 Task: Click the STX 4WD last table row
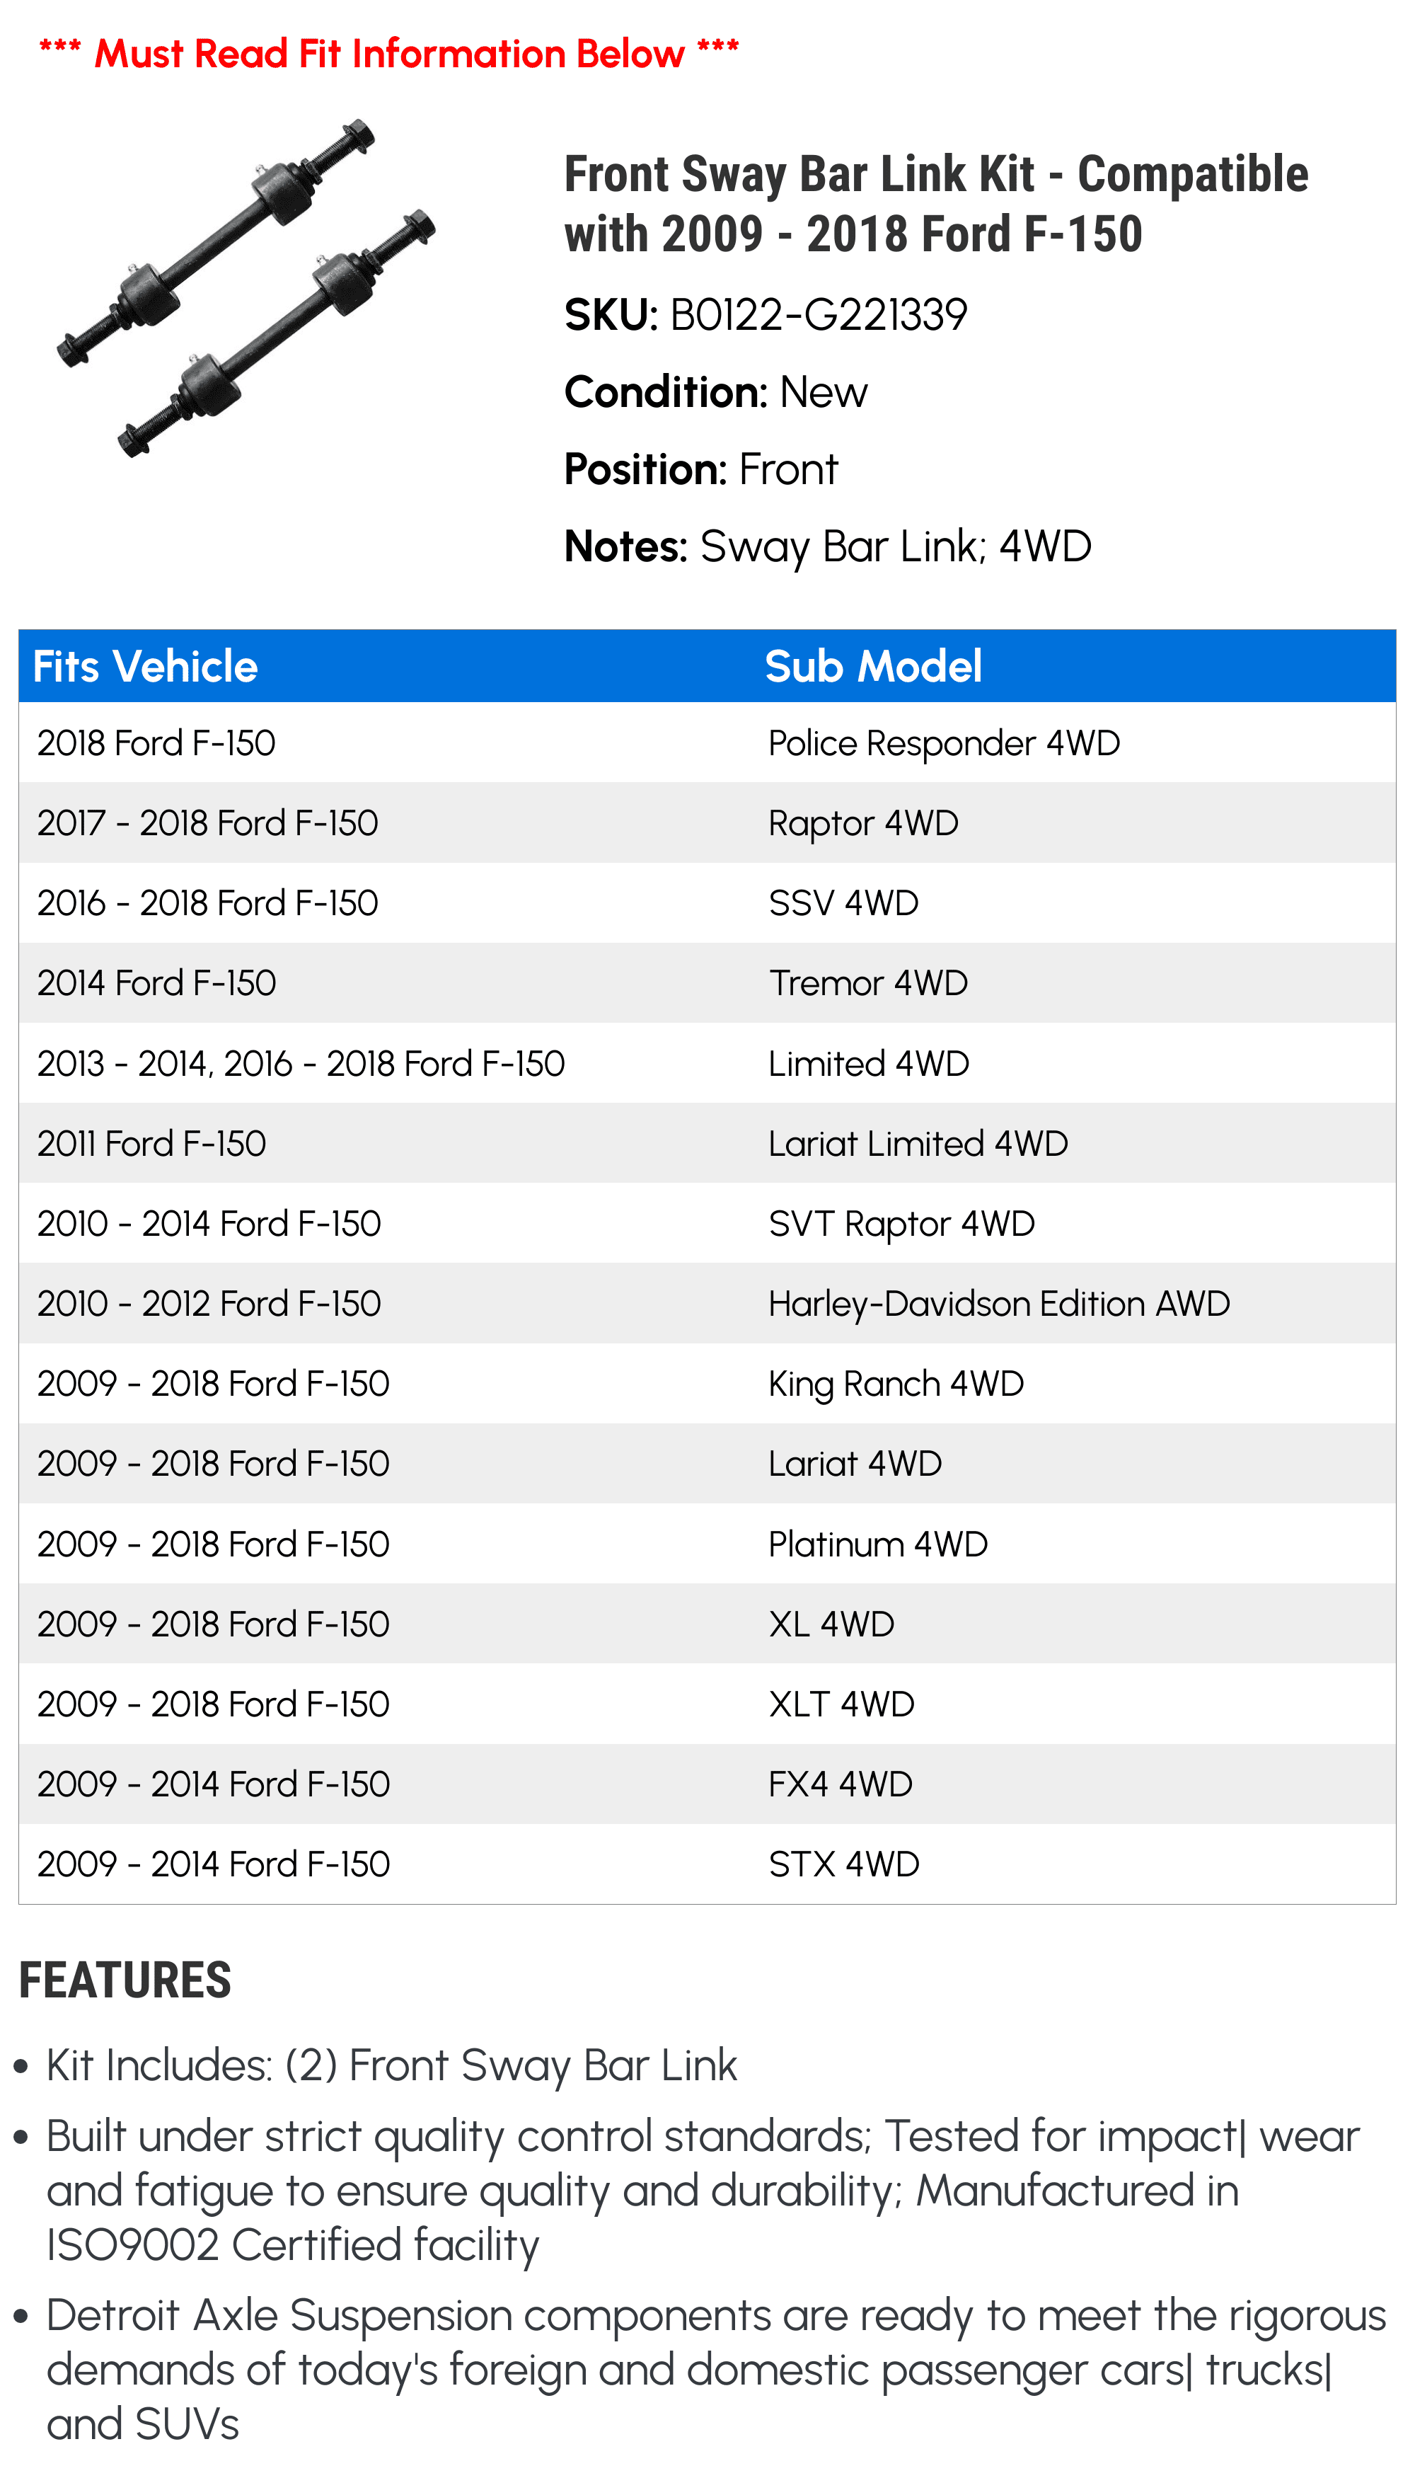click(707, 1864)
